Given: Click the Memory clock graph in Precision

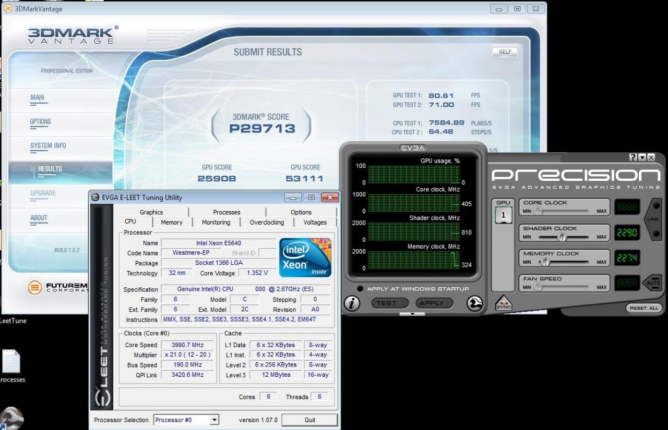Looking at the screenshot, I should [413, 260].
